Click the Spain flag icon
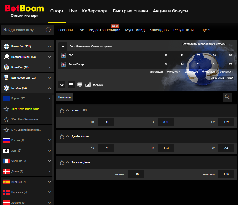 pyautogui.click(x=6, y=182)
